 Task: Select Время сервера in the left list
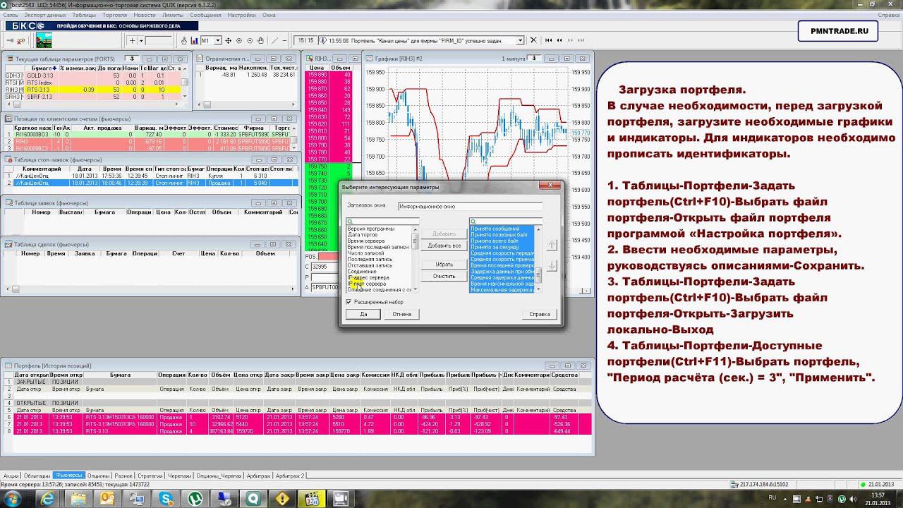[366, 241]
